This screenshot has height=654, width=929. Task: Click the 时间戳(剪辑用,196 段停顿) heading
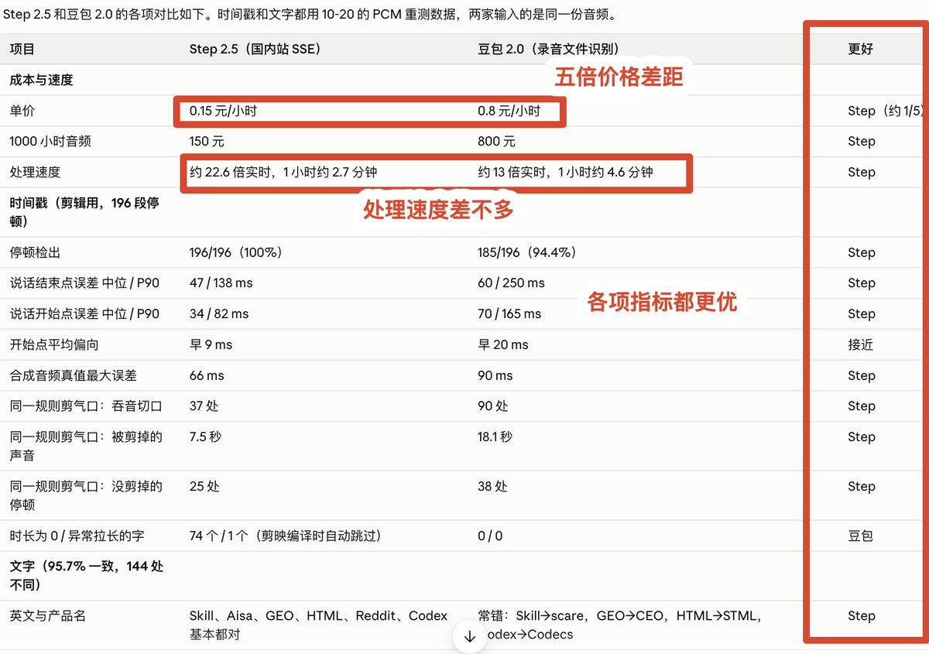pos(84,212)
